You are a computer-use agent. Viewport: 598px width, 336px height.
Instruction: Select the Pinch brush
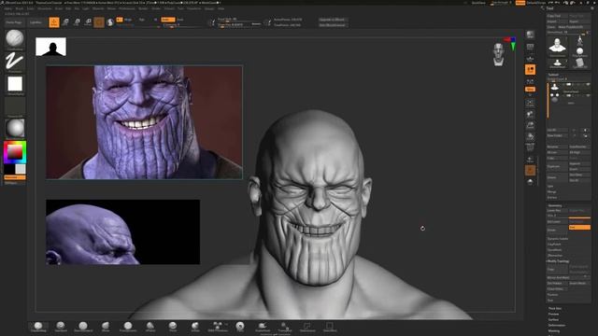tap(173, 327)
